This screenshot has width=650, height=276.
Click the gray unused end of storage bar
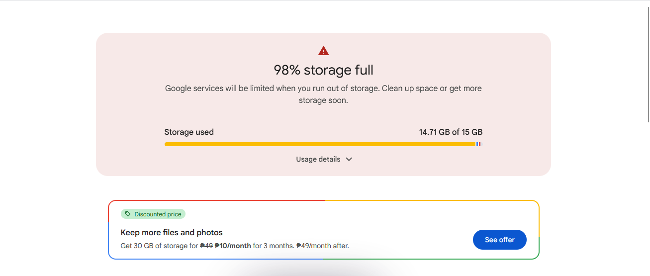coord(481,144)
